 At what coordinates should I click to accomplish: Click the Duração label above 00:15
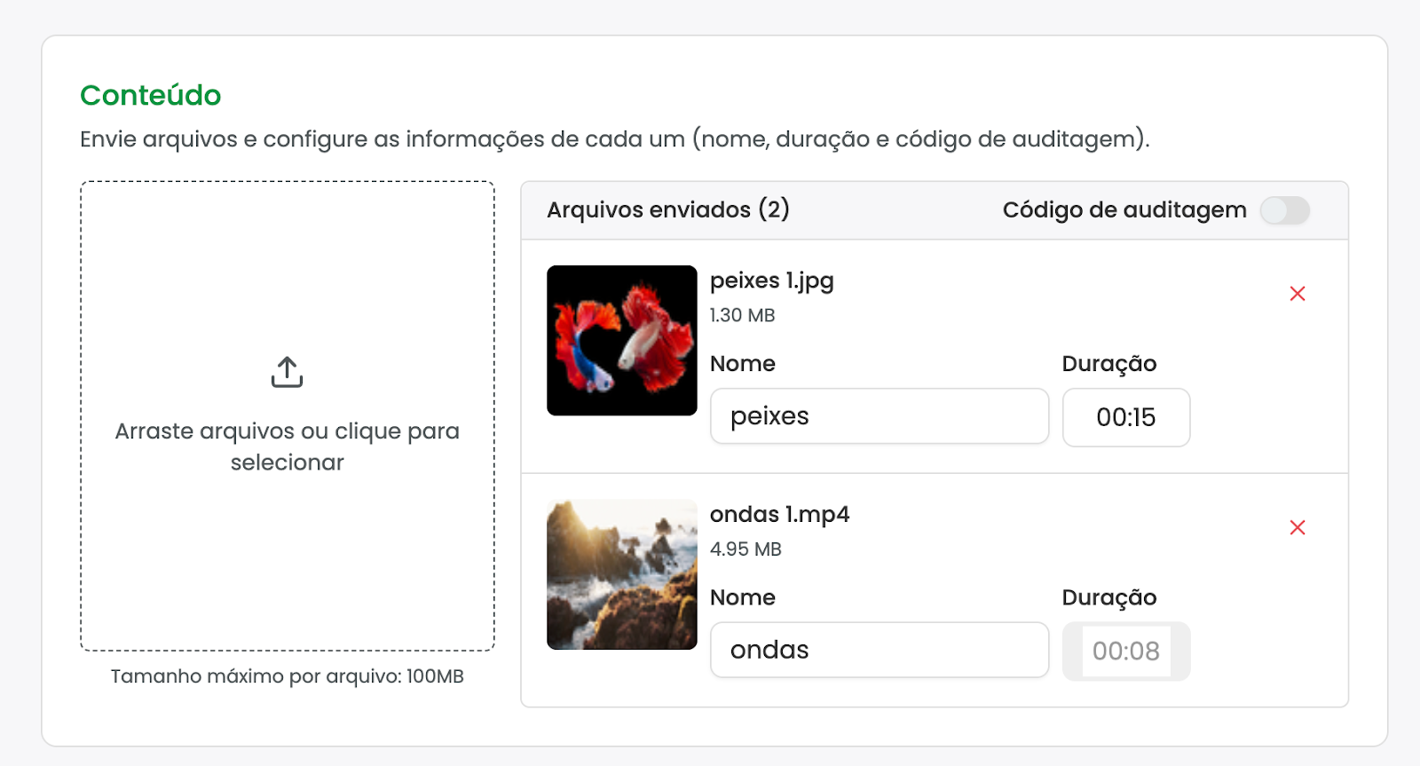1108,364
